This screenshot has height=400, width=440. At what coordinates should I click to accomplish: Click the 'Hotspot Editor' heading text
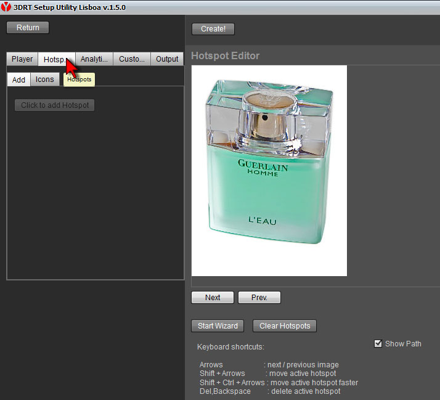(225, 55)
